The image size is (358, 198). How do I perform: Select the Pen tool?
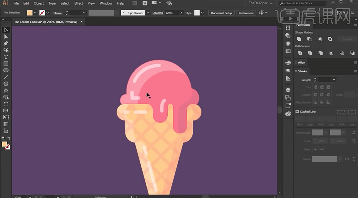6,43
